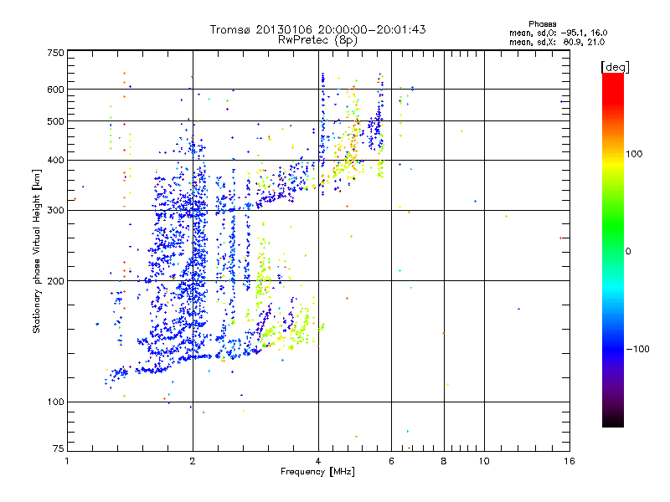
Task: Select the 'mean, sd,X: 80.9, 21.0' line
Action: [557, 42]
